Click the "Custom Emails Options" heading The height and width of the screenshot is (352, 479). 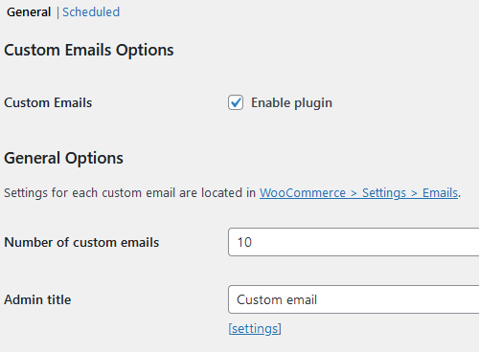[x=89, y=50]
